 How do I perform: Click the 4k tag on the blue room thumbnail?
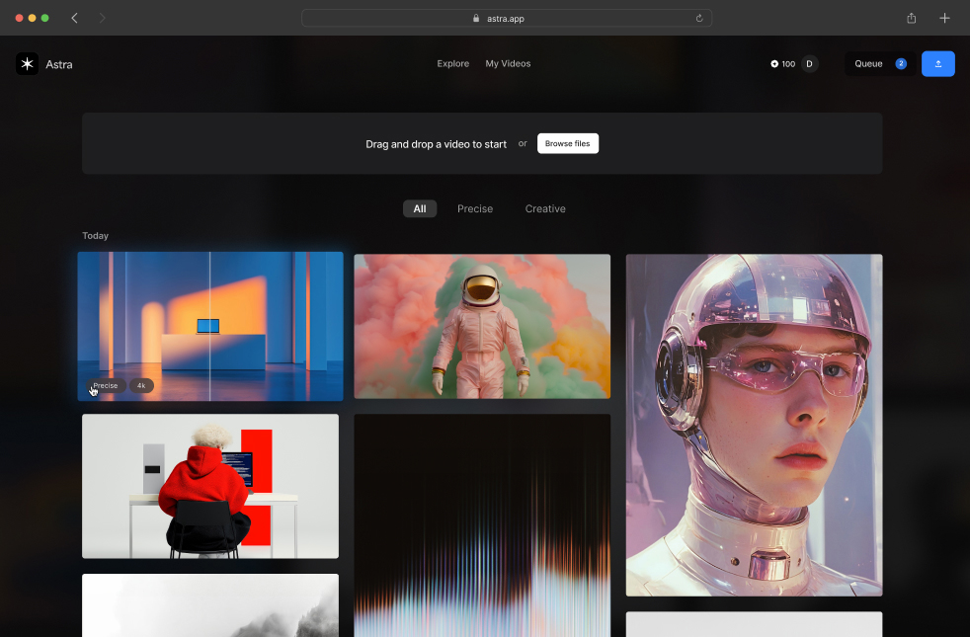click(x=141, y=385)
